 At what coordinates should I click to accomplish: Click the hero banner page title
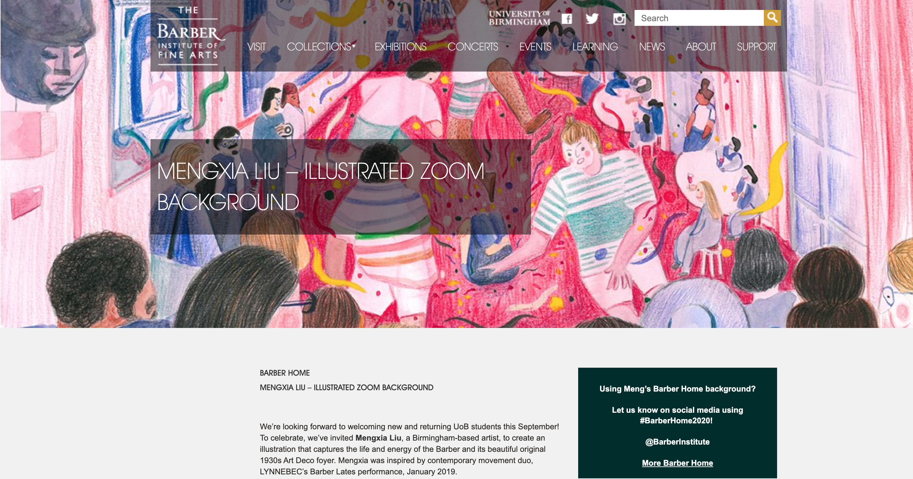(320, 186)
